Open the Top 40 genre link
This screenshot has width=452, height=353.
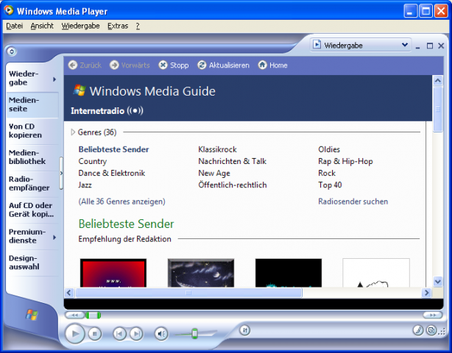click(x=330, y=185)
